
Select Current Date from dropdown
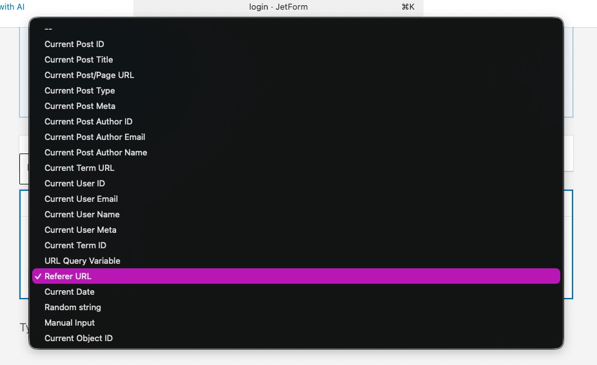click(x=70, y=291)
